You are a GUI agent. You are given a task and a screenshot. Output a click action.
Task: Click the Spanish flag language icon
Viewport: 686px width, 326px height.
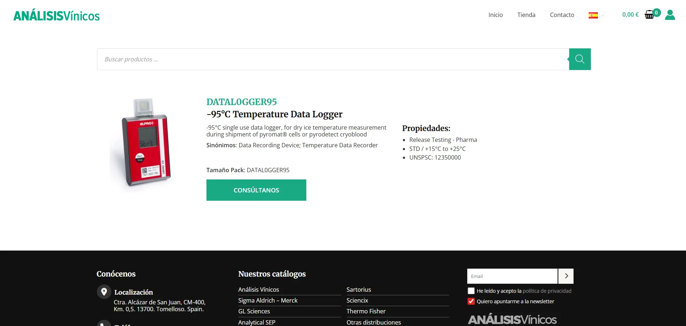(x=593, y=15)
